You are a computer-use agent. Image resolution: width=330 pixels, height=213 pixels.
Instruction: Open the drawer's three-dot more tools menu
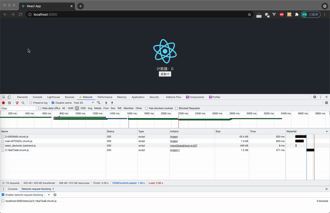coord(3,189)
